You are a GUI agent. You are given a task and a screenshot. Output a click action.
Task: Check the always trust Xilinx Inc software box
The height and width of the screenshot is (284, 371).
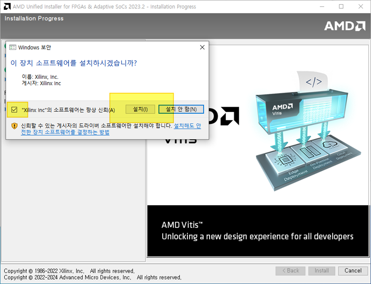click(x=14, y=110)
